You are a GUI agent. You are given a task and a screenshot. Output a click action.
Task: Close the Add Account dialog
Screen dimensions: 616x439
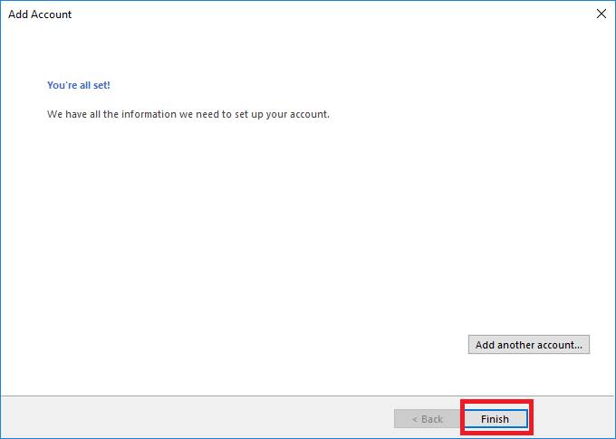(601, 14)
